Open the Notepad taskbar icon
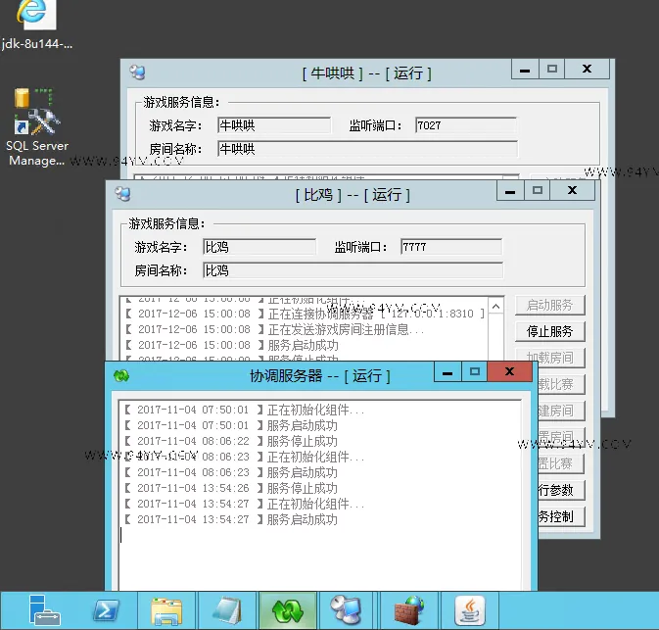This screenshot has height=630, width=659. tap(227, 610)
